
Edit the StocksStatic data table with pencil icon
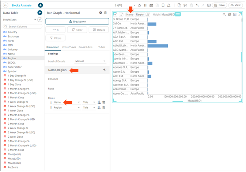pyautogui.click(x=39, y=19)
